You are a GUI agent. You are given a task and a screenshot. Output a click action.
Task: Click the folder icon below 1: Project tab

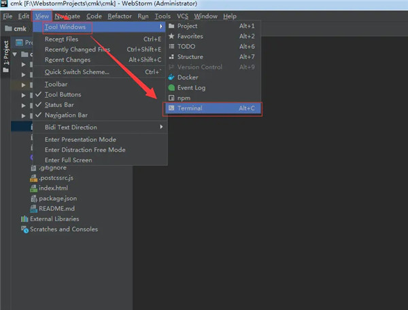point(5,70)
